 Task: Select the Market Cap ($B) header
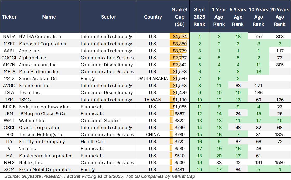179,17
